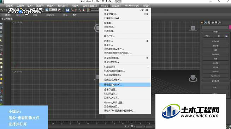
Task: Open 批处理渲染... menu entry
Action: point(125,94)
